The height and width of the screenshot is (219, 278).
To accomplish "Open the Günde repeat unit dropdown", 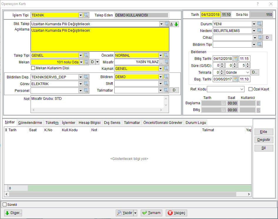I will [248, 72].
